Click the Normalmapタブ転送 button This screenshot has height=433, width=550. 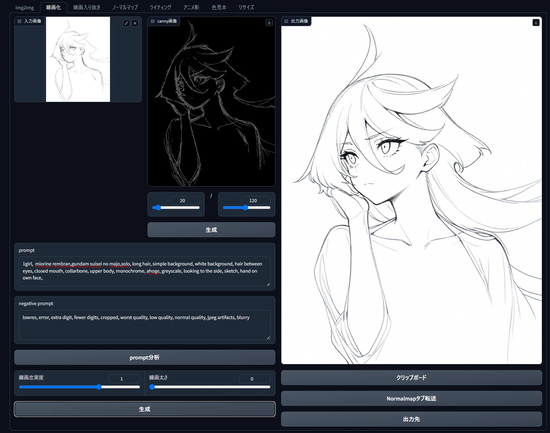tap(411, 398)
